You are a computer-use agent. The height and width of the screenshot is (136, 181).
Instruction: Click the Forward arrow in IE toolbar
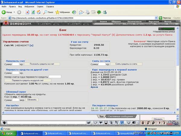coord(19,12)
